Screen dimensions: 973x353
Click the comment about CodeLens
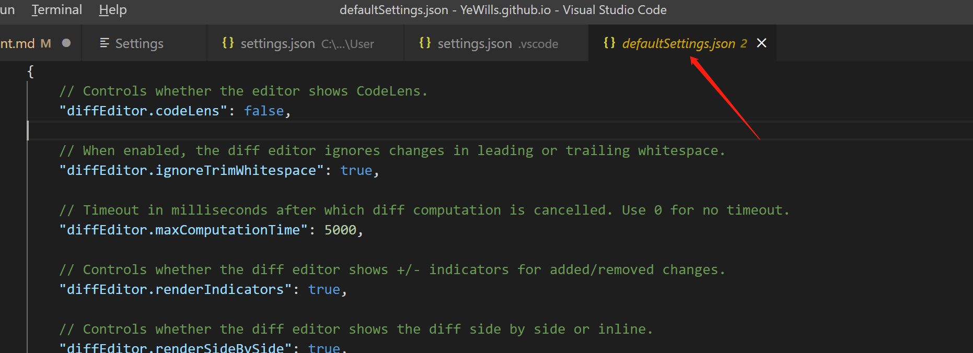[x=243, y=91]
